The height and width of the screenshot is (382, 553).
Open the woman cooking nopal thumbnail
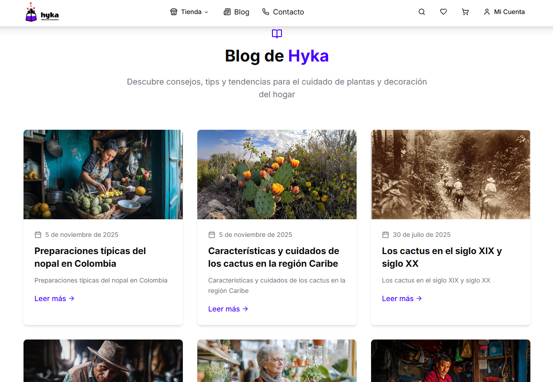tap(103, 174)
